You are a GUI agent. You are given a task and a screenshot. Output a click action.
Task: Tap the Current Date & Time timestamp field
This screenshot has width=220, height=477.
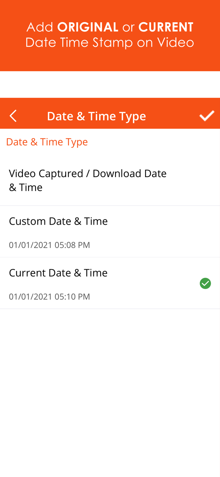point(50,296)
